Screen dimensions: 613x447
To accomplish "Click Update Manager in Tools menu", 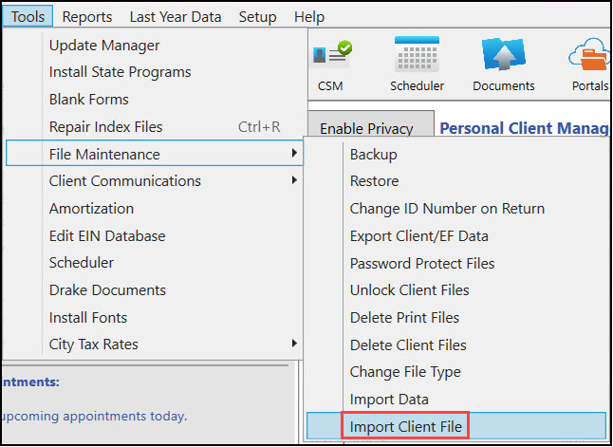I will [104, 45].
